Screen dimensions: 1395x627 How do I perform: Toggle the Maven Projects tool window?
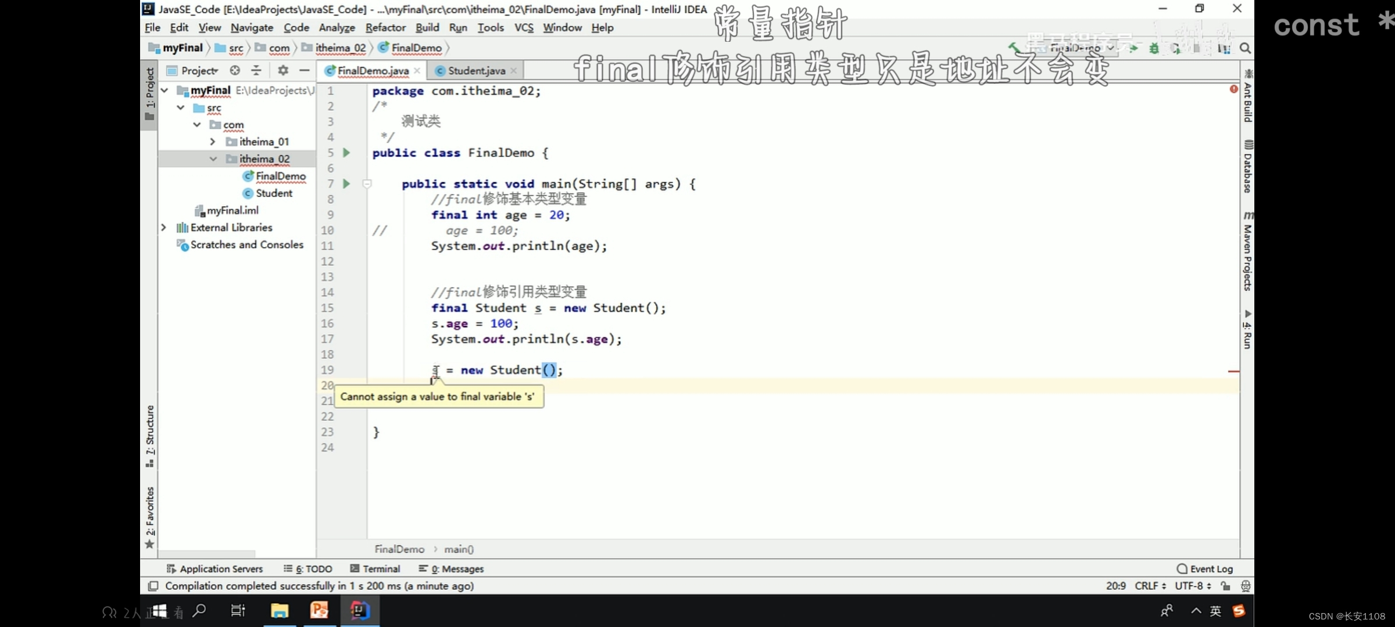(1247, 251)
